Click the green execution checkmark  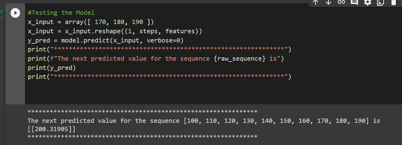(1, 12)
